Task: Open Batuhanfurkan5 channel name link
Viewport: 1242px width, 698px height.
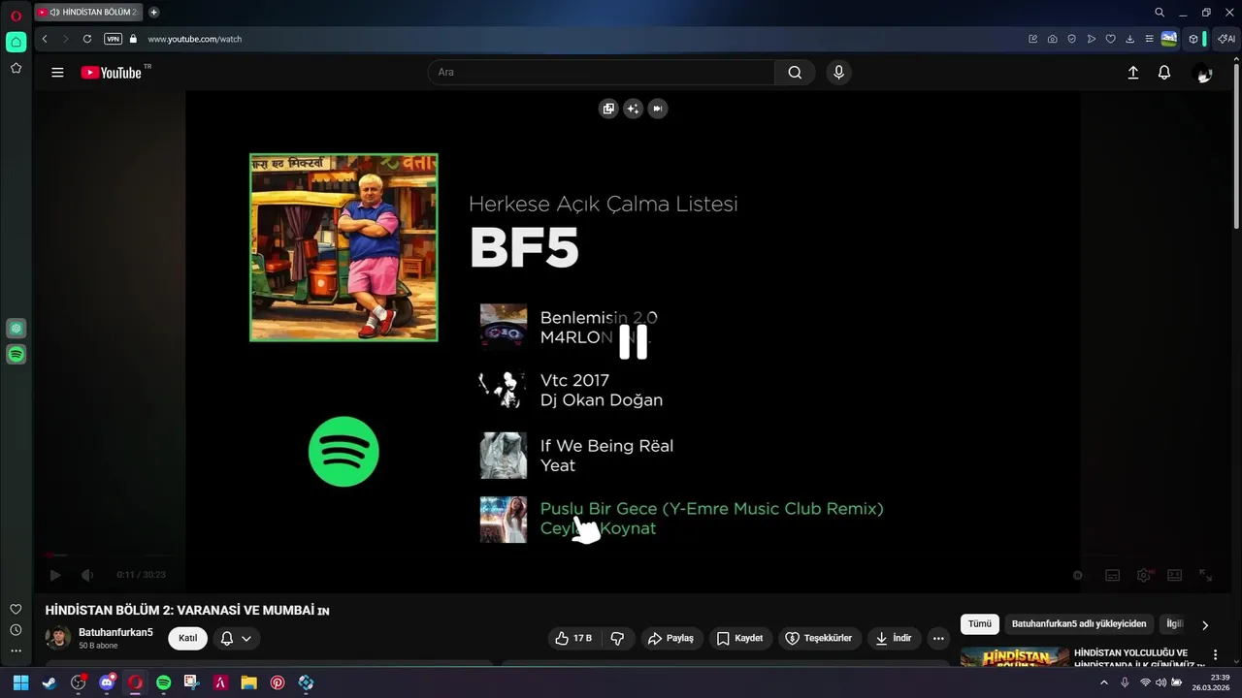Action: [115, 632]
